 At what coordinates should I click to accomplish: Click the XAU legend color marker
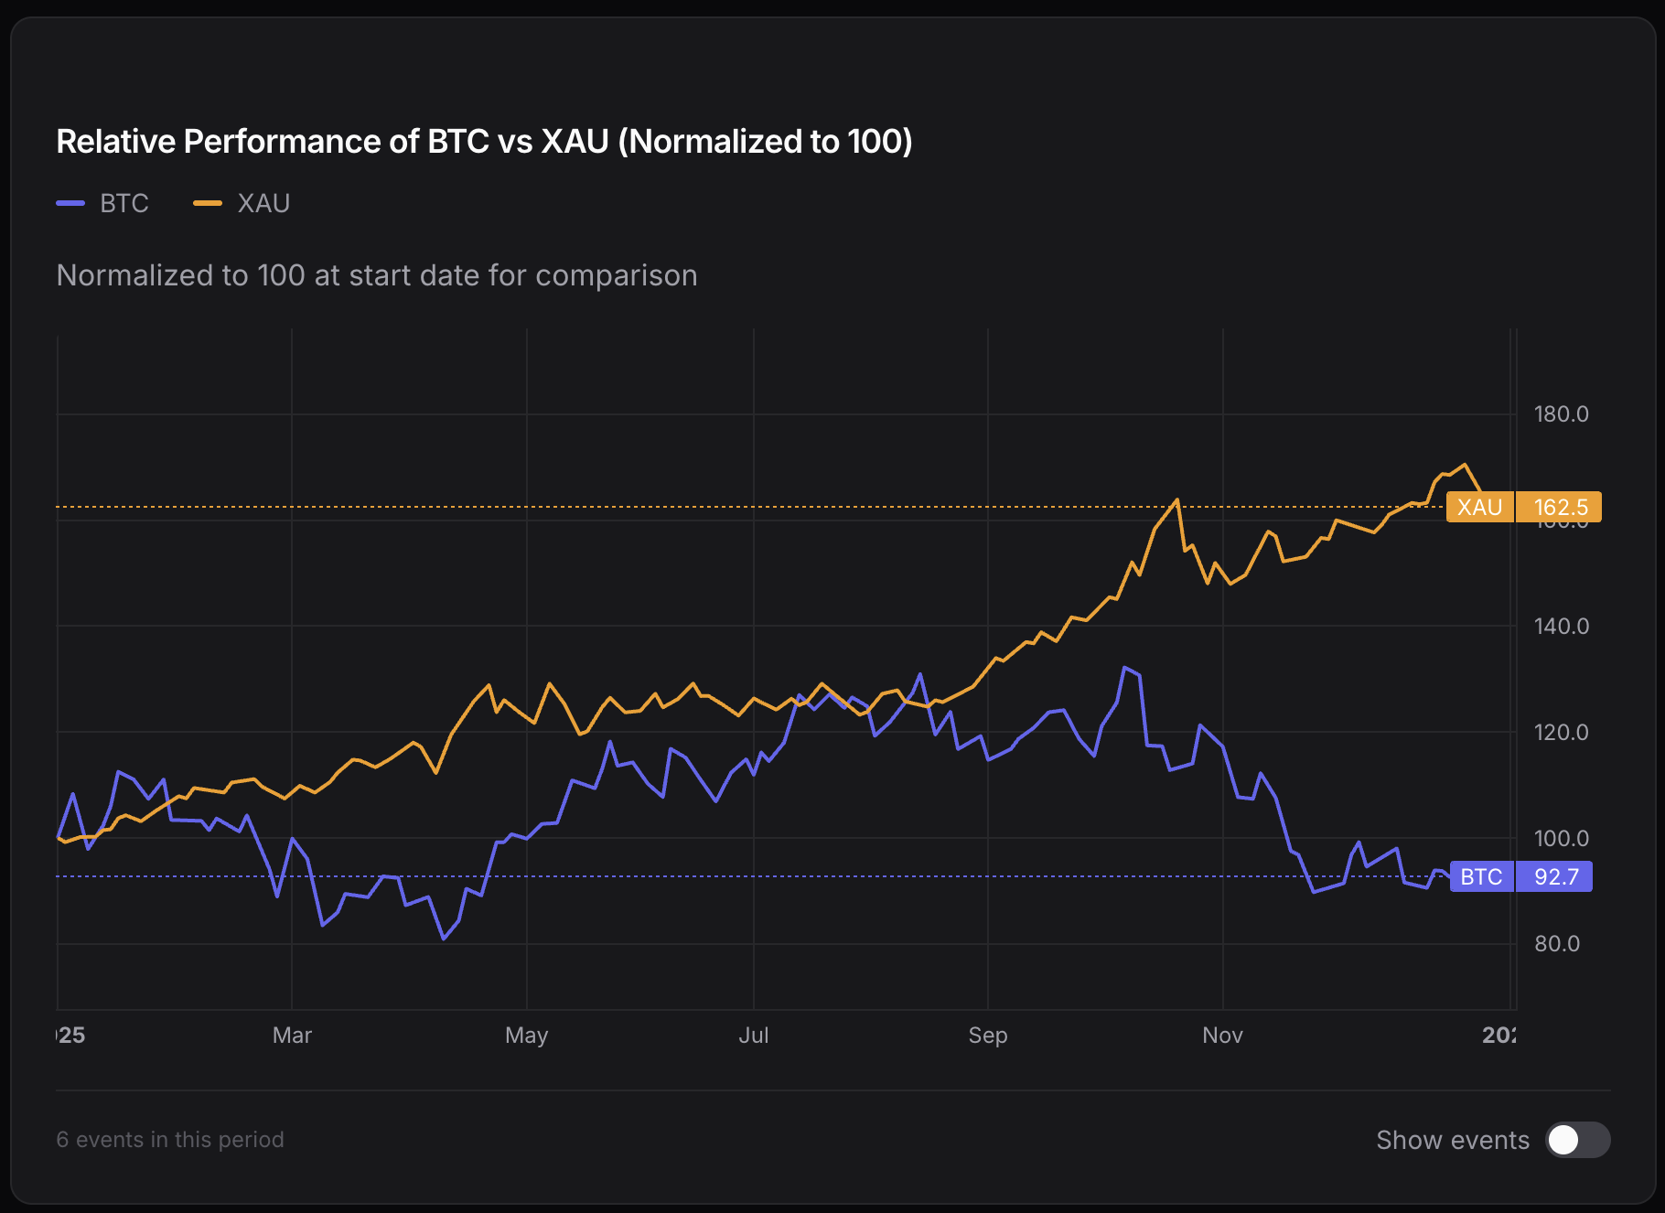208,202
